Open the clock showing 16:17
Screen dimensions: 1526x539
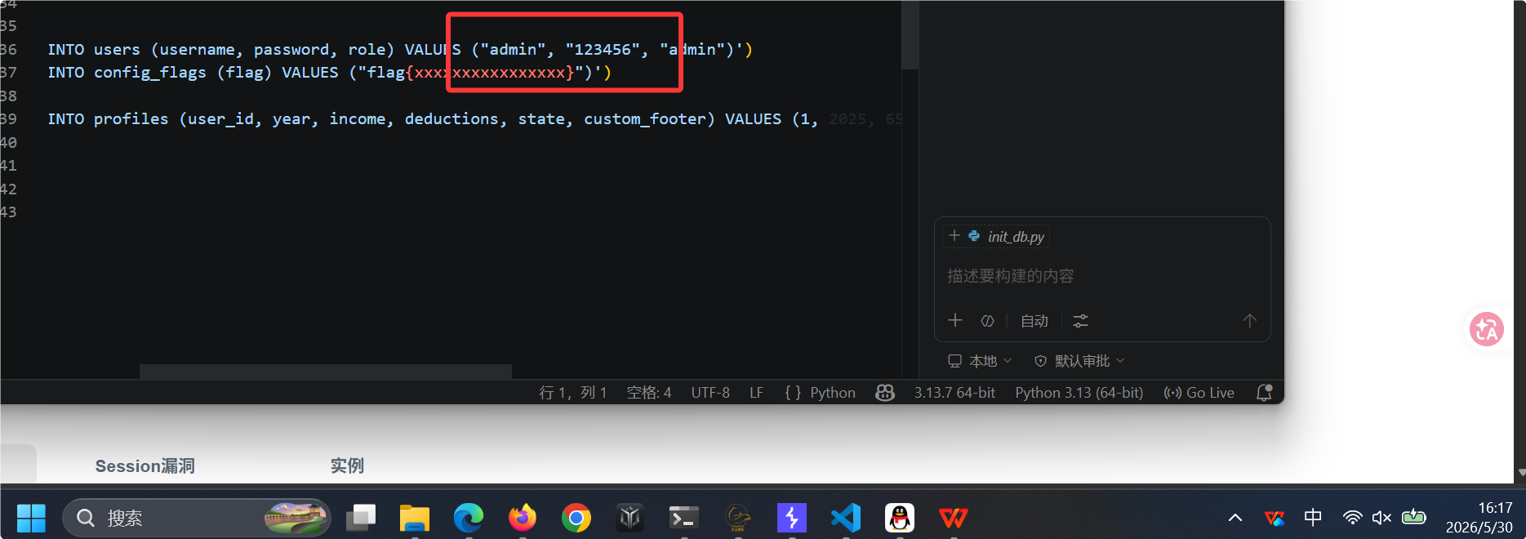(x=1479, y=518)
